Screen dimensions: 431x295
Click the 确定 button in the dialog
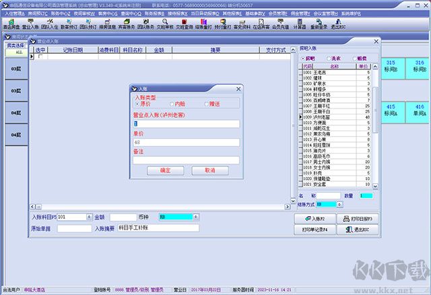point(165,170)
